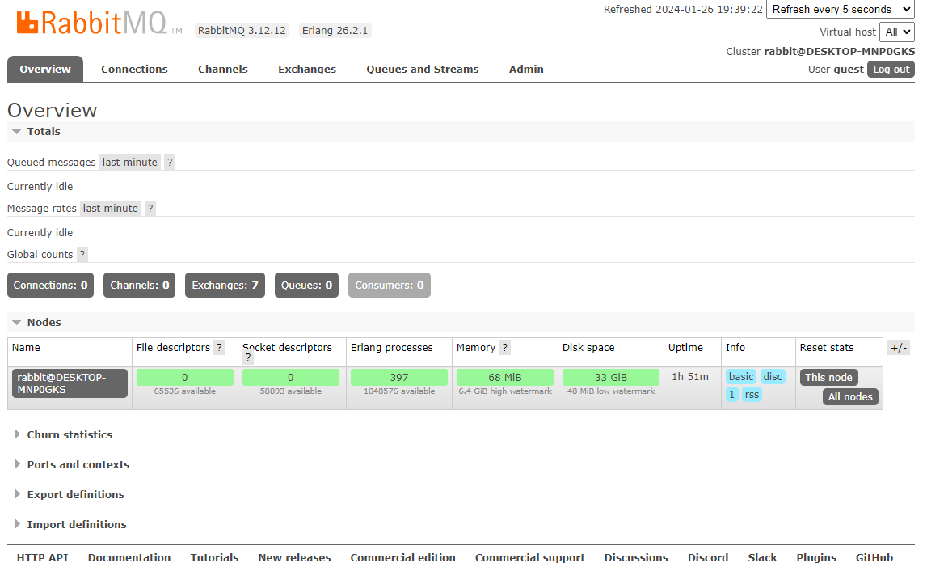Click the Memory 68 MiB usage bar

point(505,378)
